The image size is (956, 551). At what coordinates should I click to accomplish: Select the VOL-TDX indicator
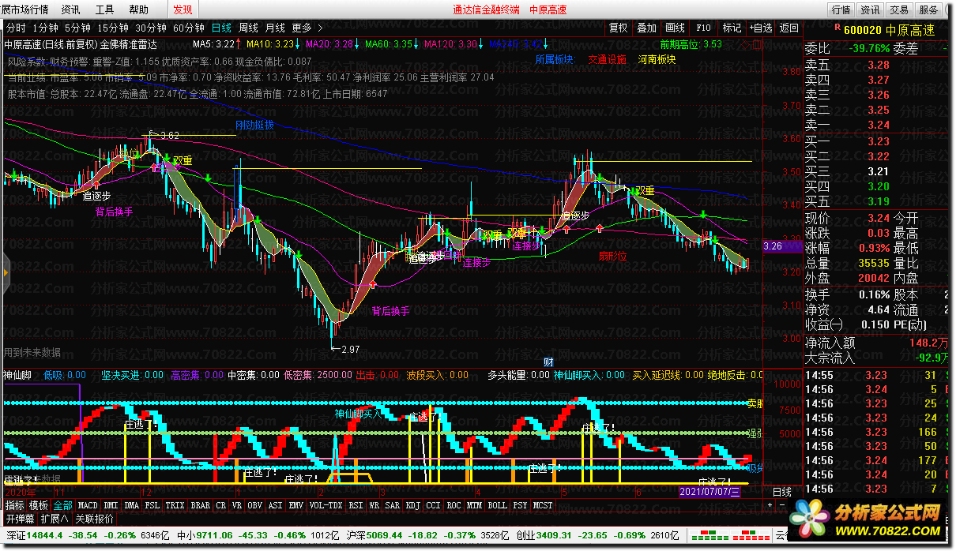[326, 505]
